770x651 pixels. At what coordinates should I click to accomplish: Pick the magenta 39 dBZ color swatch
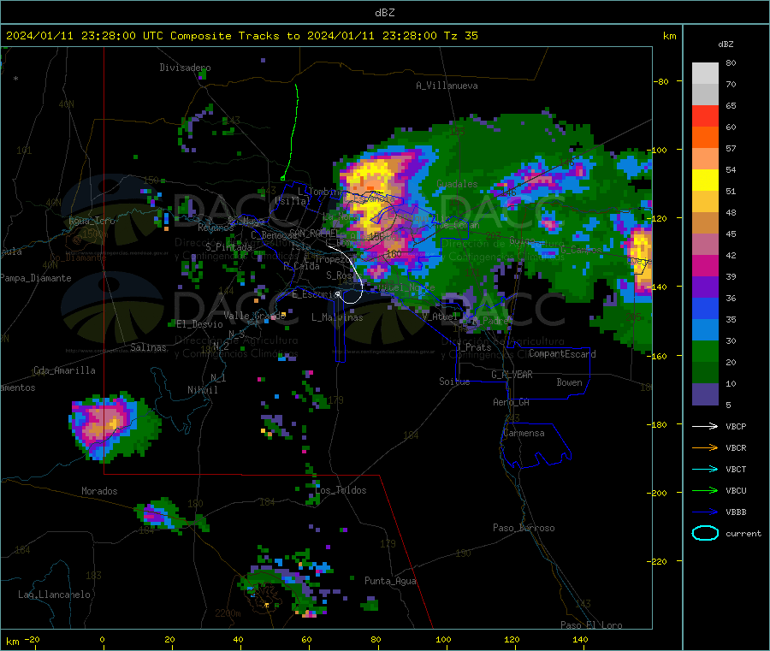coord(705,265)
